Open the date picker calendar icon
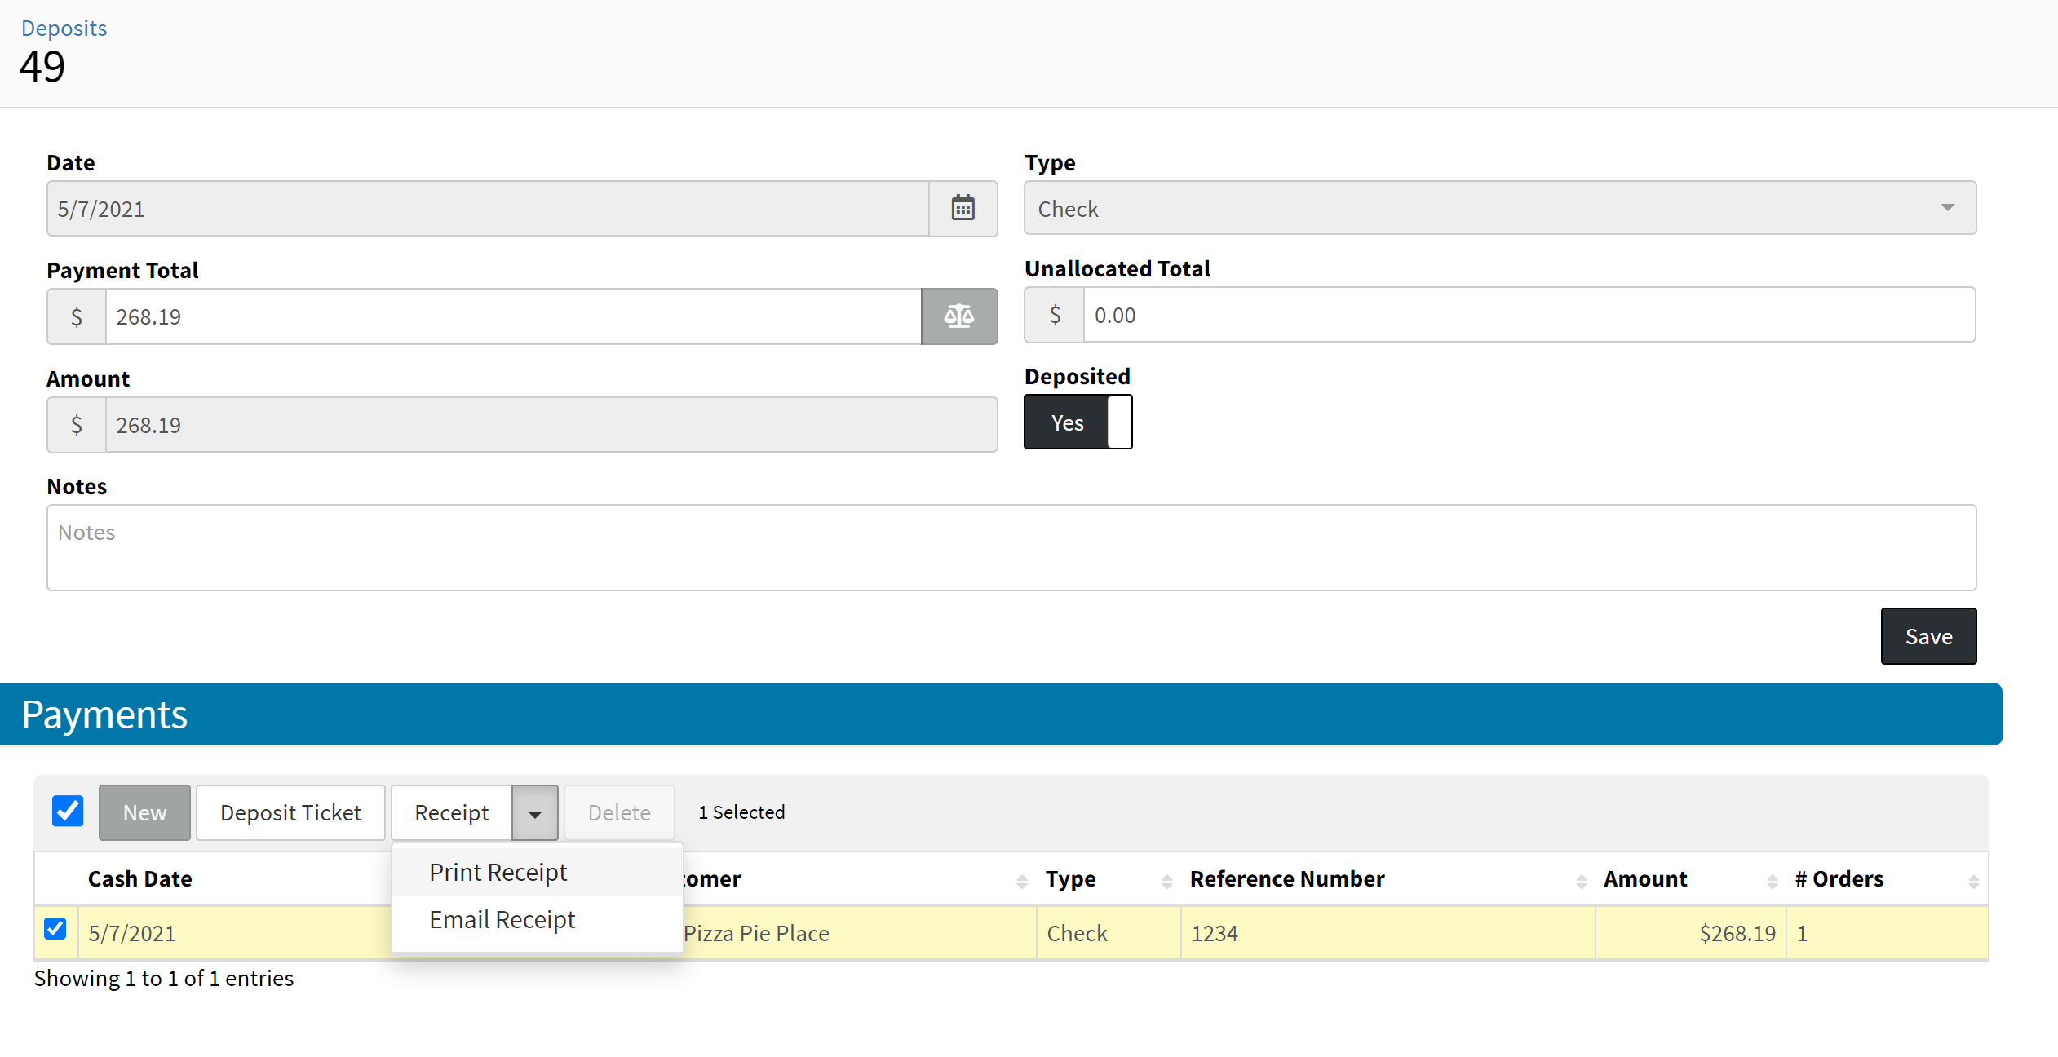2058x1057 pixels. (963, 209)
